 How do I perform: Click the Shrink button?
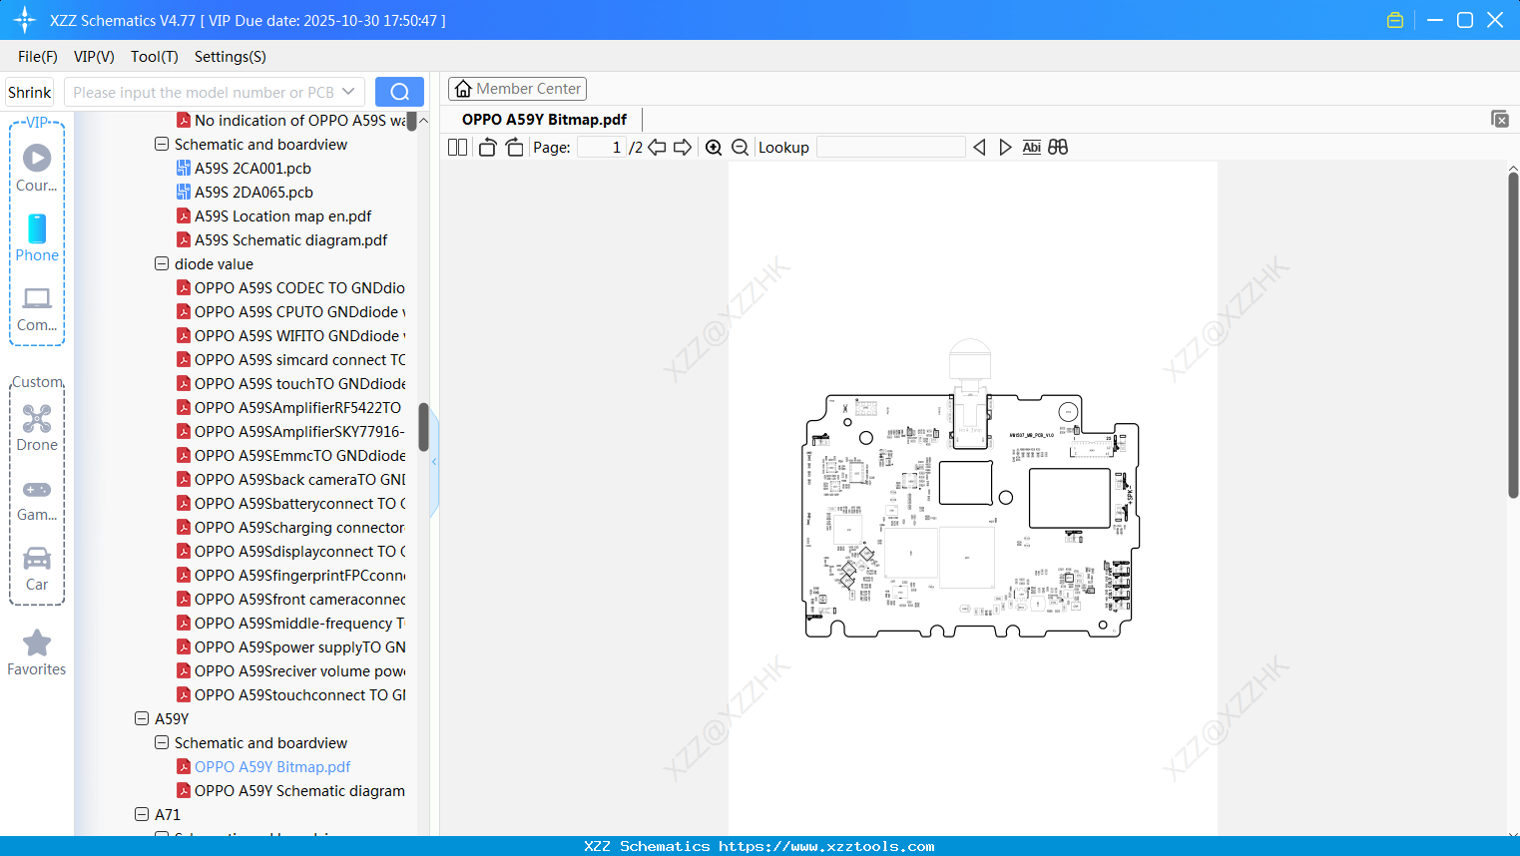(30, 92)
